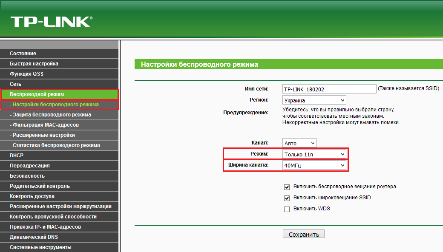The width and height of the screenshot is (443, 252).
Task: Open Настройки беспроводного режима submenu
Action: (59, 105)
